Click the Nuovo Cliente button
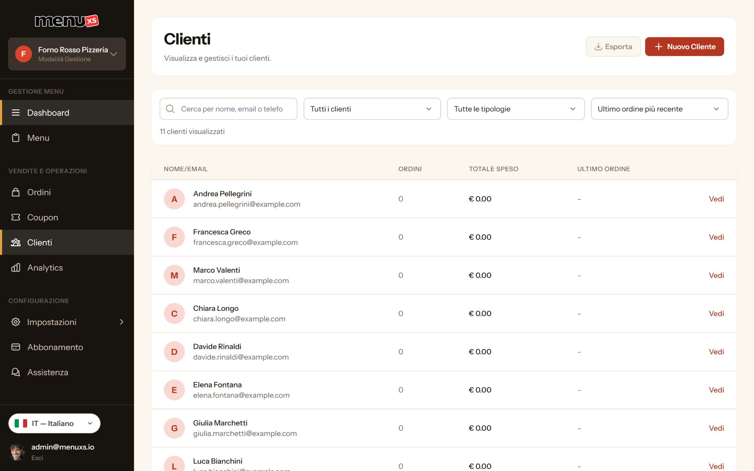 (x=684, y=47)
